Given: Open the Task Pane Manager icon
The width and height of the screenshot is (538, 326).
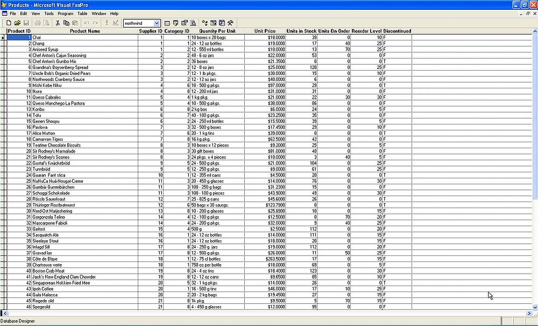Looking at the screenshot, I should 222,23.
